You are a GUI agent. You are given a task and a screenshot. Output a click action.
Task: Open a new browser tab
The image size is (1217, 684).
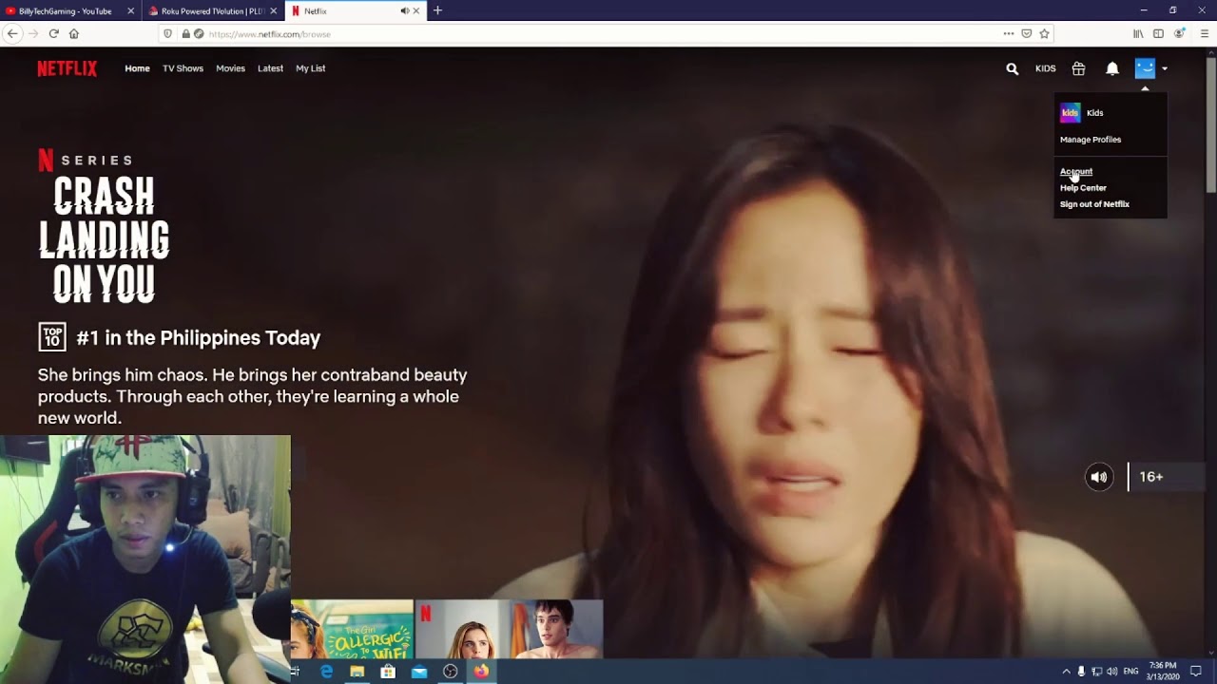click(437, 10)
